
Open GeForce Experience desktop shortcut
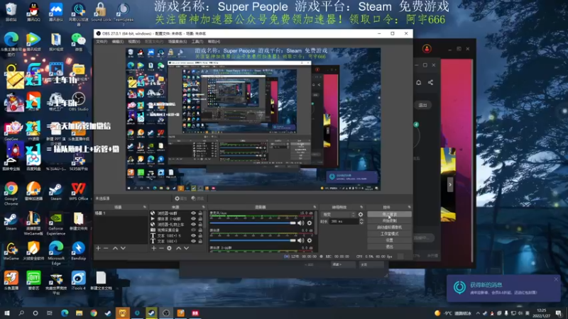click(56, 224)
